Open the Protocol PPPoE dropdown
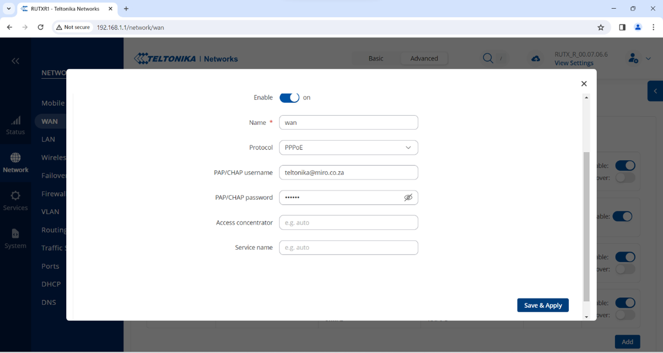 pos(348,147)
